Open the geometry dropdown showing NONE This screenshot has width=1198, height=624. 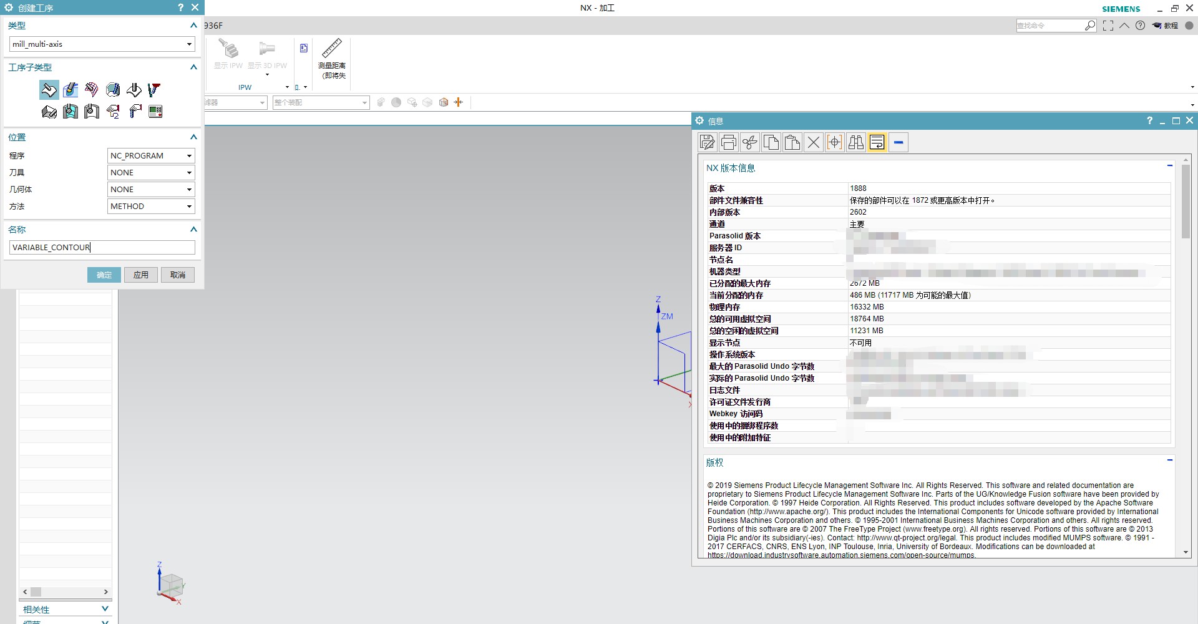point(189,190)
